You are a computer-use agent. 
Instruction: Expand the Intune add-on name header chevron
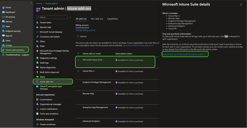(78, 54)
